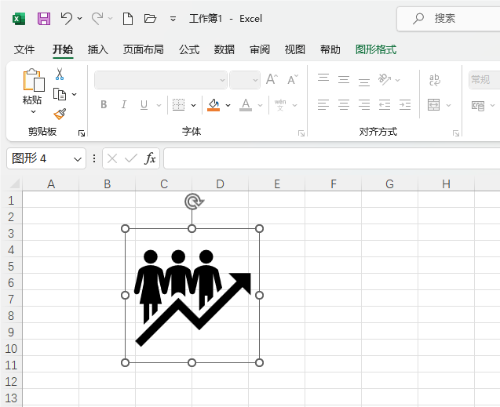Click the 搜索 search box
This screenshot has height=407, width=500.
click(x=448, y=19)
